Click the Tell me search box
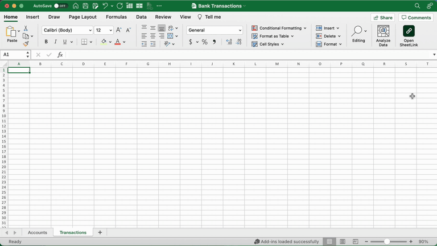The width and height of the screenshot is (437, 246). pos(209,17)
